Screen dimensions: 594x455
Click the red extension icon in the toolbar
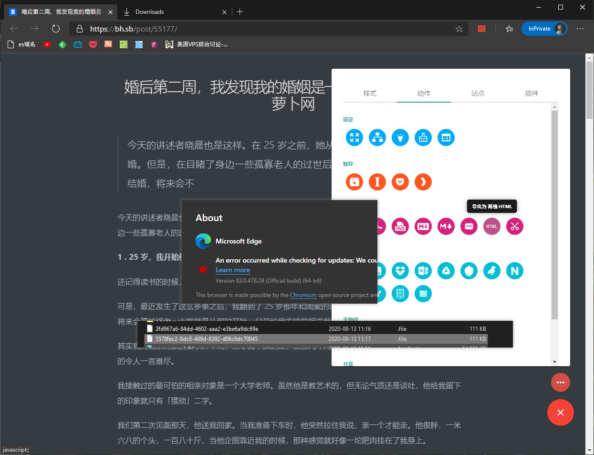482,29
